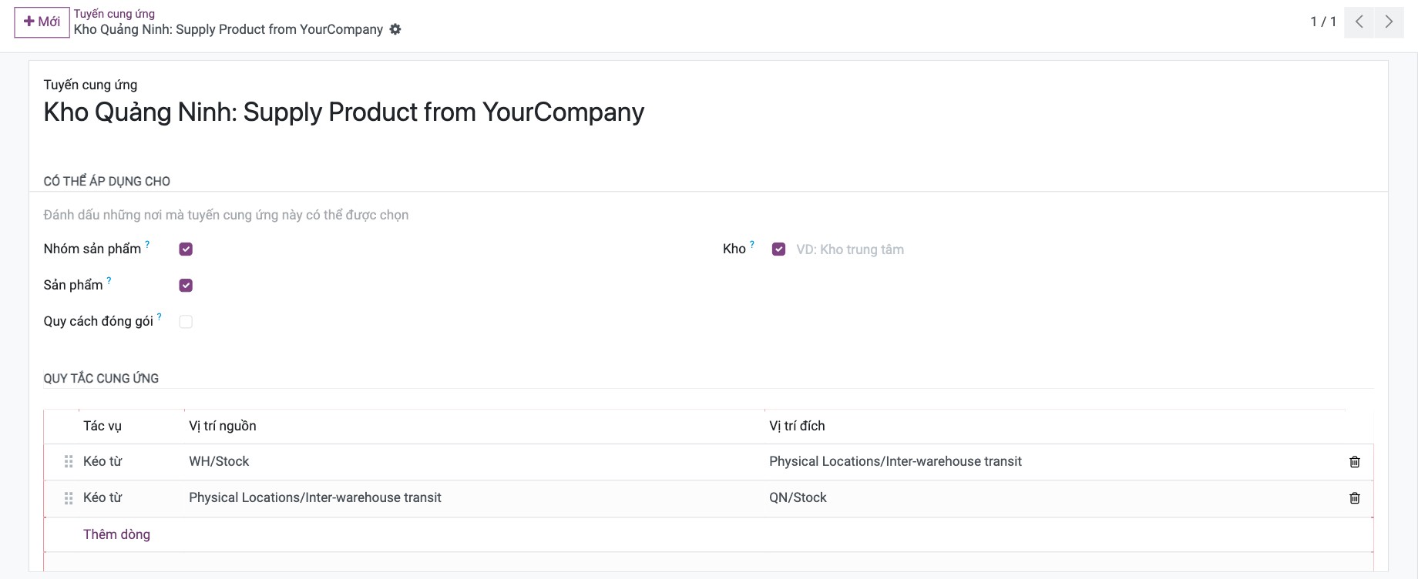Delete the WH/Stock rule row
The height and width of the screenshot is (579, 1418).
pyautogui.click(x=1355, y=462)
